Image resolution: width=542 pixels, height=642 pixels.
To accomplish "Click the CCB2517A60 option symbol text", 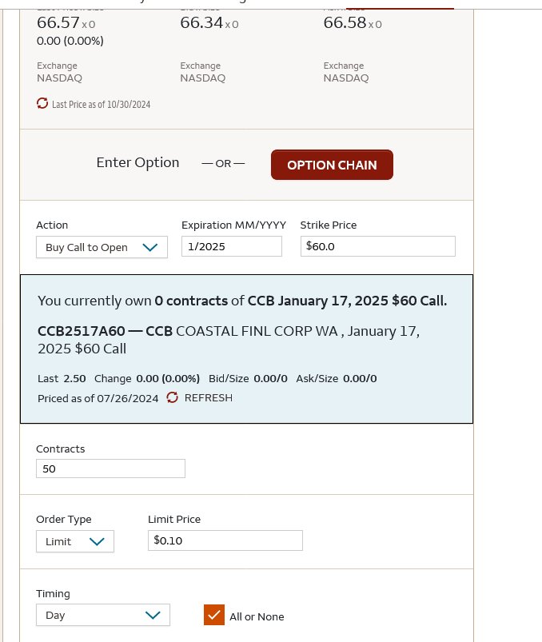I will [81, 331].
